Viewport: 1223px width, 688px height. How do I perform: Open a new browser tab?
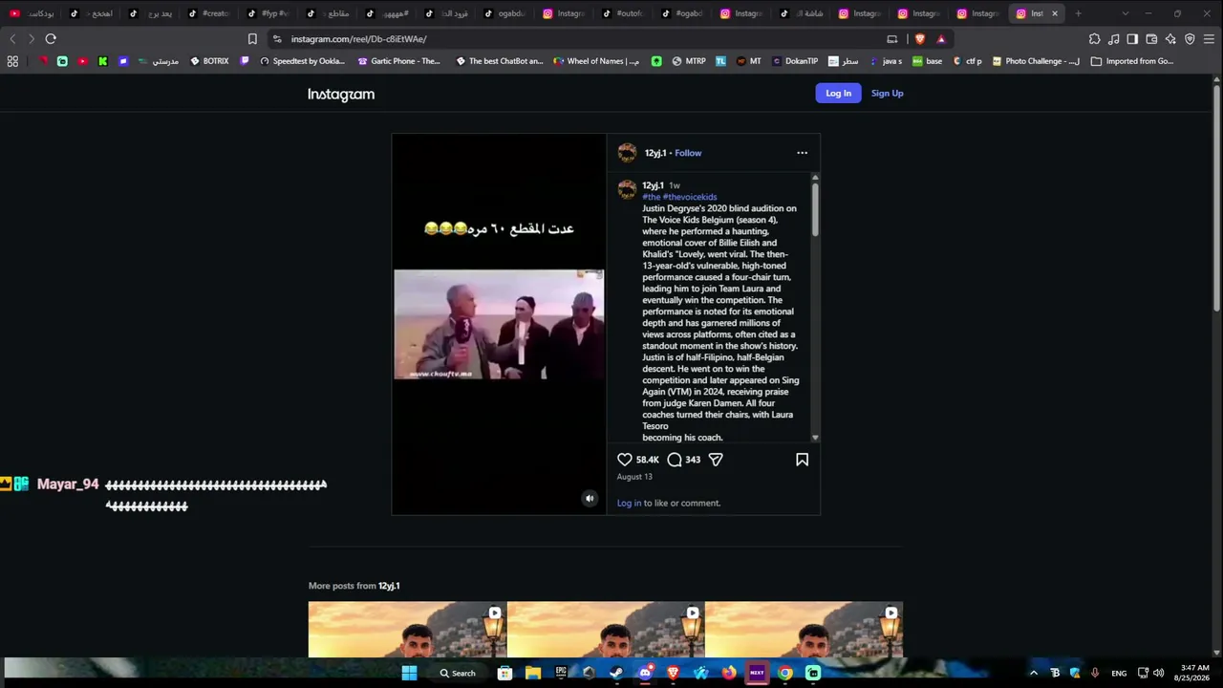[1078, 13]
